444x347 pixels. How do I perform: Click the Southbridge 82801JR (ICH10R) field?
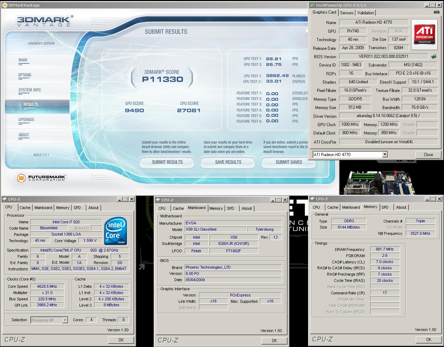pyautogui.click(x=234, y=244)
